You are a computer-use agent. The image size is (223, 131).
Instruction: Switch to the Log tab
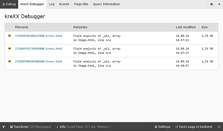pos(52,4)
